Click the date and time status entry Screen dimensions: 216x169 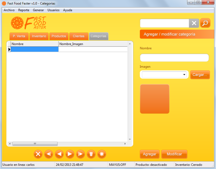coord(70,165)
